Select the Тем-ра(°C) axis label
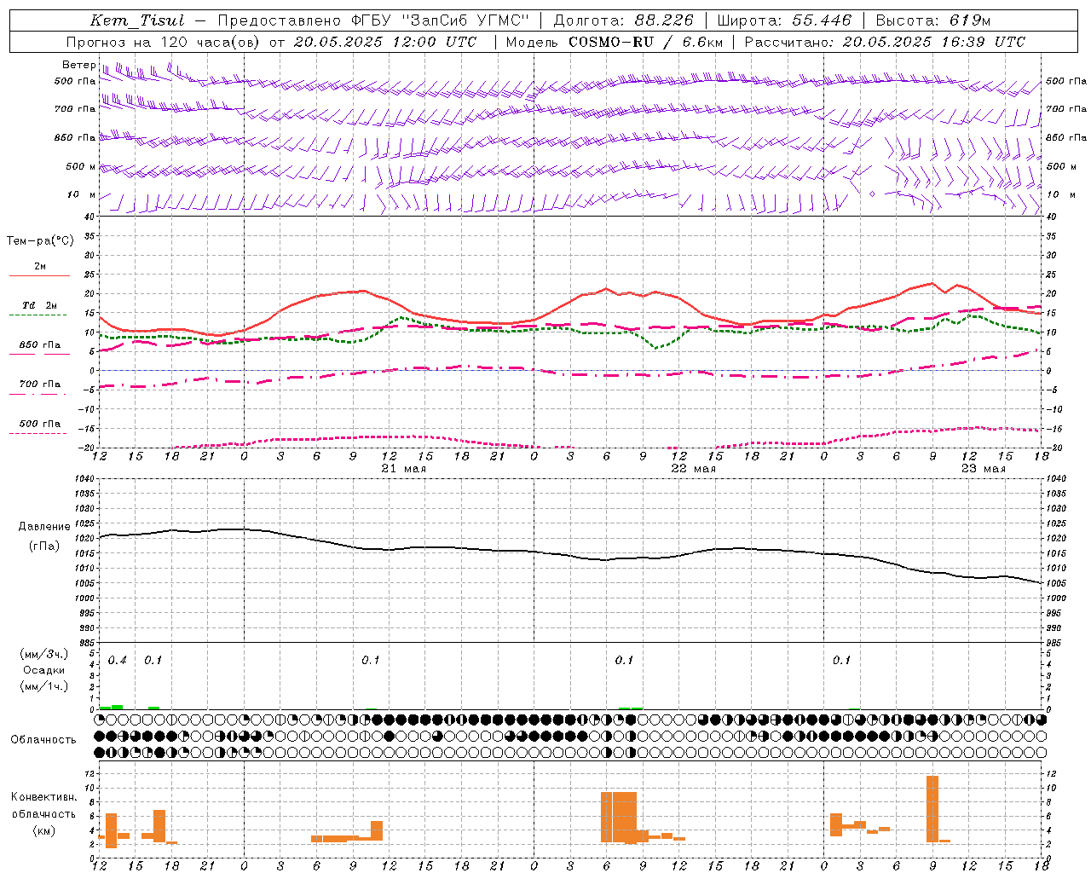This screenshot has height=873, width=1091. pos(40,241)
